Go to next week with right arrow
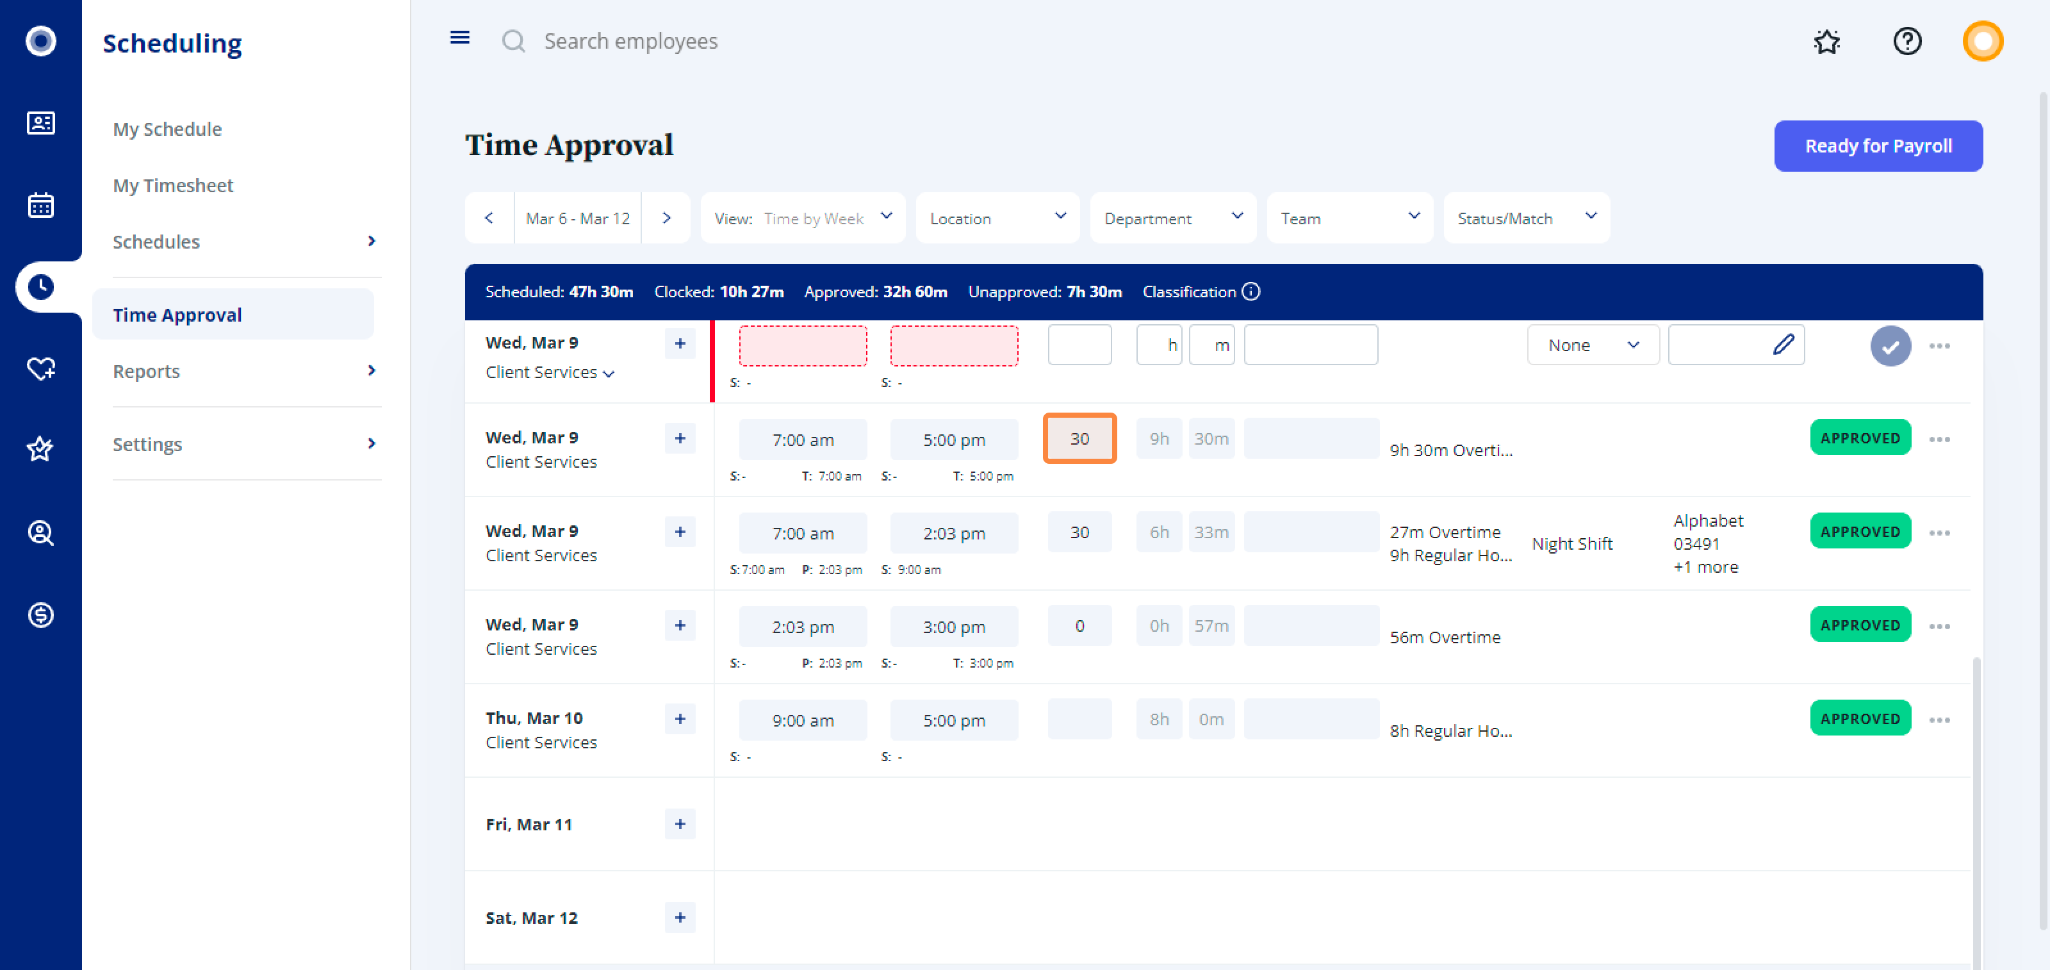This screenshot has width=2050, height=970. click(x=666, y=218)
